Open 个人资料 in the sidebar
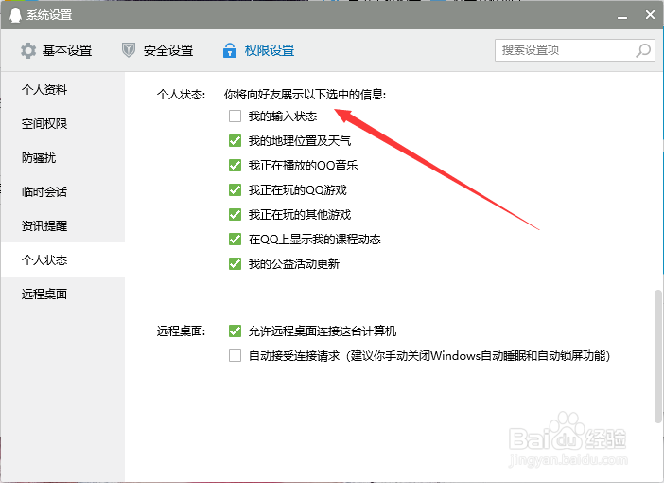 coord(62,89)
